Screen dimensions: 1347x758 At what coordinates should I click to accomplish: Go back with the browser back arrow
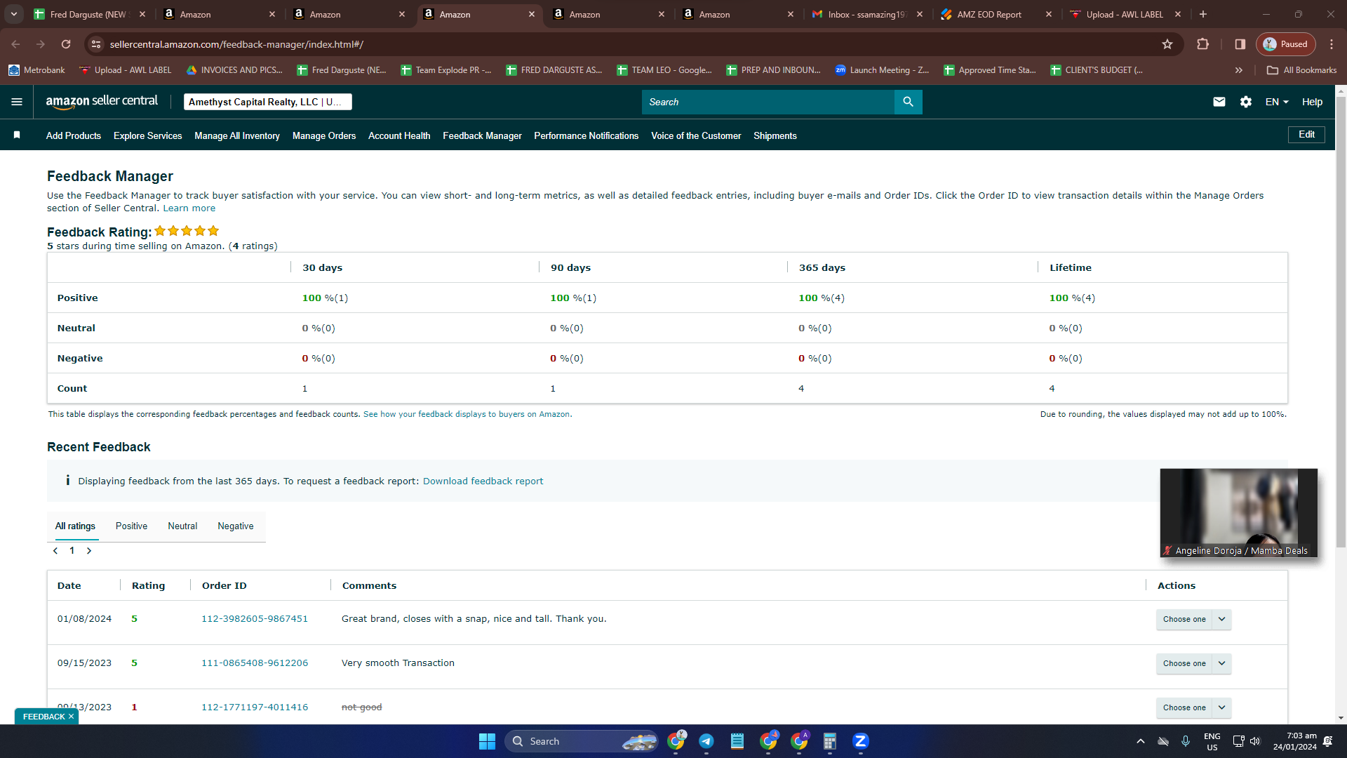coord(15,44)
